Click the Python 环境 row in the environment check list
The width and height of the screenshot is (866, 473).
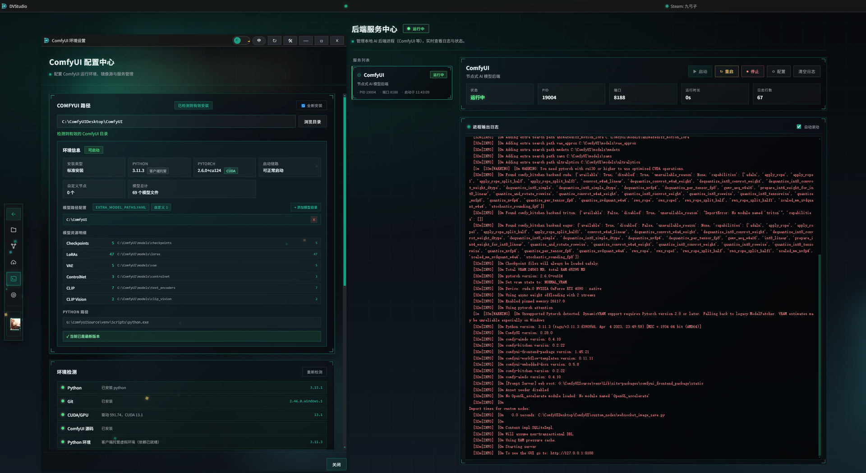pyautogui.click(x=192, y=442)
